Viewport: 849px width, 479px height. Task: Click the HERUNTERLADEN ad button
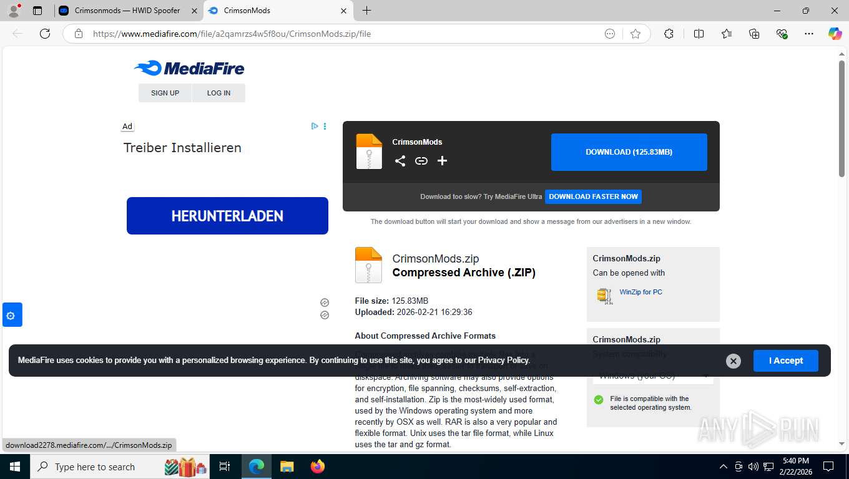(227, 216)
